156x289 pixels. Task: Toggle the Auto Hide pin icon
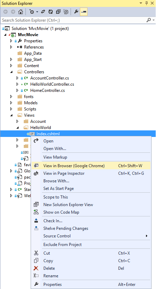(x=147, y=3)
